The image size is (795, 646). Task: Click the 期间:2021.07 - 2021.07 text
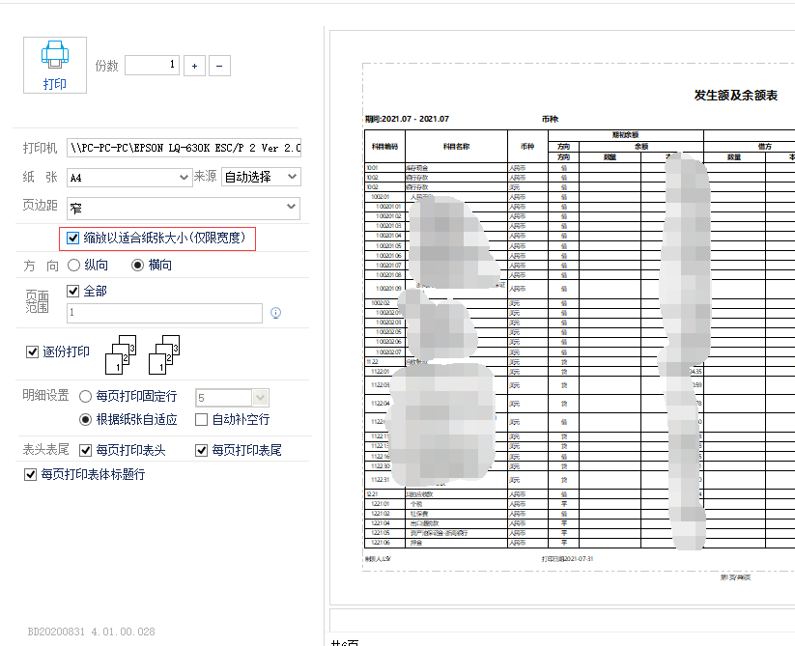tap(407, 119)
